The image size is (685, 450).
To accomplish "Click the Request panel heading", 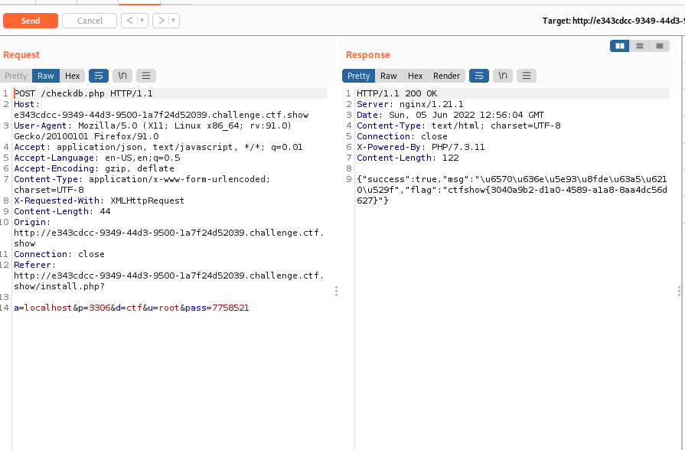I will [21, 54].
